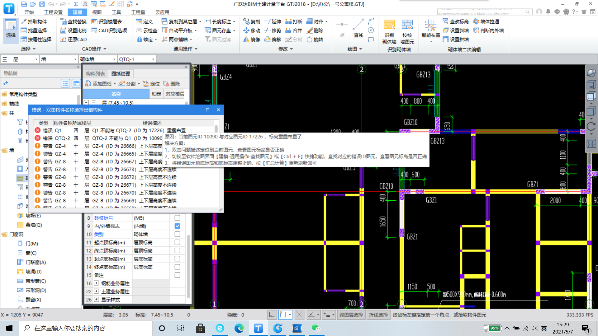The width and height of the screenshot is (598, 336).
Task: Click 定位 locate in drawing management
Action: coord(151,84)
